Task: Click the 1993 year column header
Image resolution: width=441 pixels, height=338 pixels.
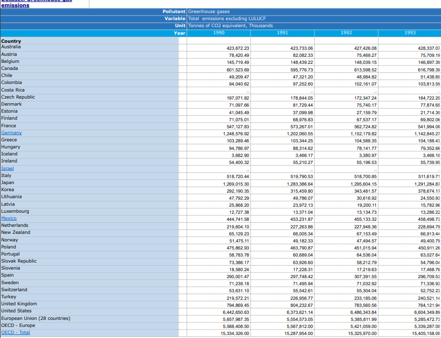Action: 410,33
